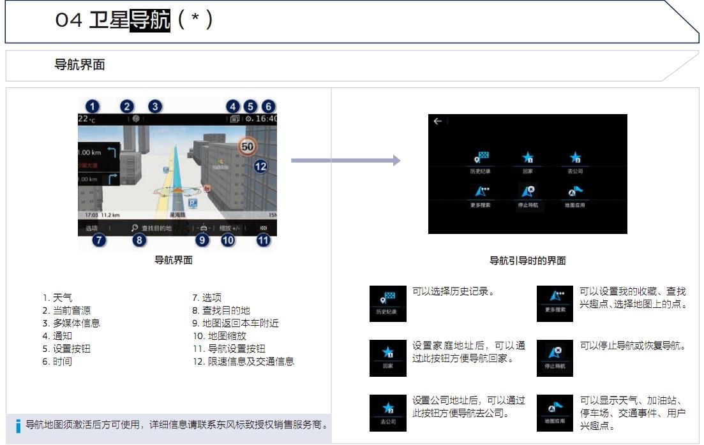
Task: Open the notification icon in map status bar
Action: click(x=234, y=119)
